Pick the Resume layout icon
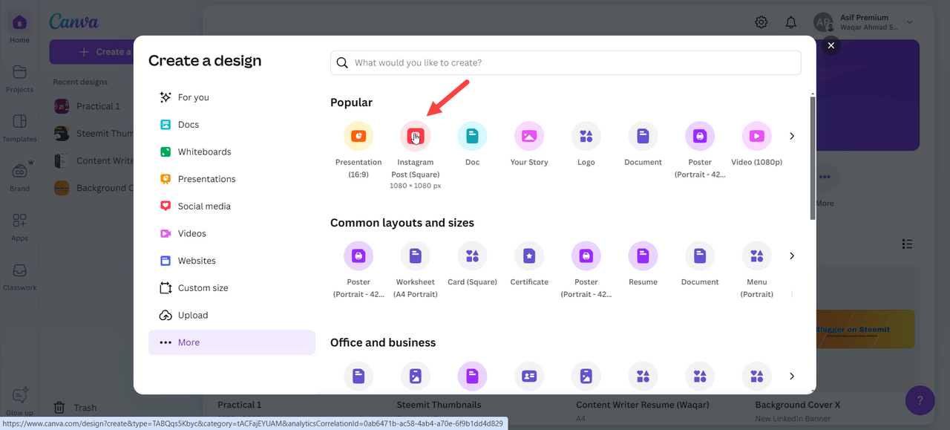950x430 pixels. click(643, 255)
